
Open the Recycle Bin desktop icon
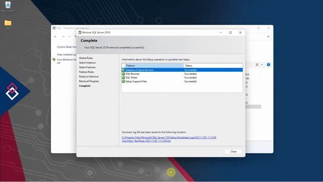(x=8, y=7)
